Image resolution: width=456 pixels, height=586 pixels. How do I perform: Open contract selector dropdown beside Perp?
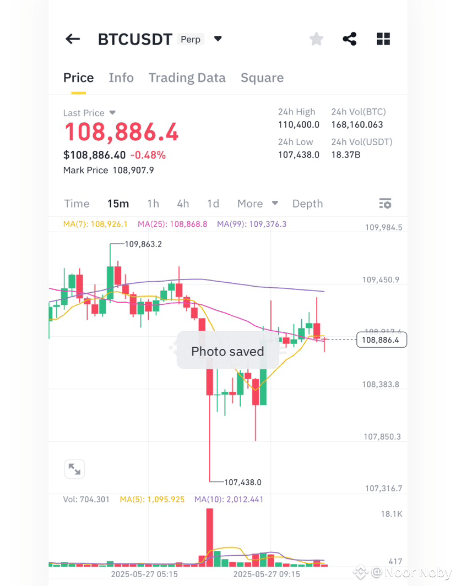coord(218,39)
